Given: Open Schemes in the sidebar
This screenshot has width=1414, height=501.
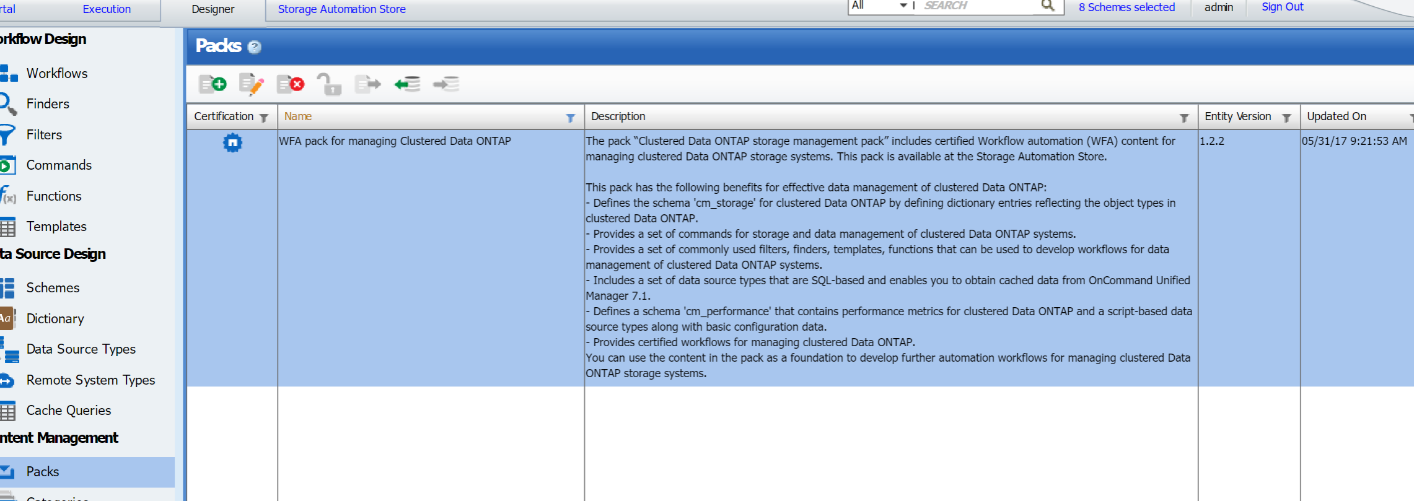Looking at the screenshot, I should (x=53, y=288).
